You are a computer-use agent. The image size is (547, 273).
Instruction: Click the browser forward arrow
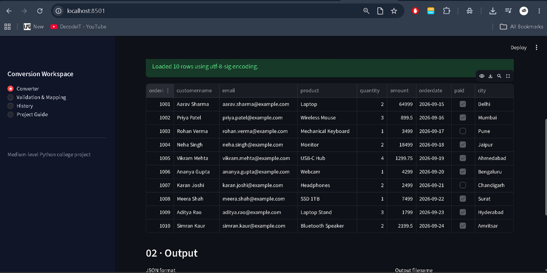(x=24, y=11)
